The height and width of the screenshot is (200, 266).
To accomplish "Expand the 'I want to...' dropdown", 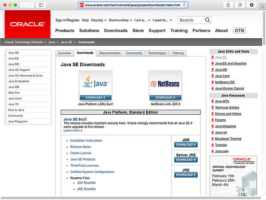I will (164, 20).
